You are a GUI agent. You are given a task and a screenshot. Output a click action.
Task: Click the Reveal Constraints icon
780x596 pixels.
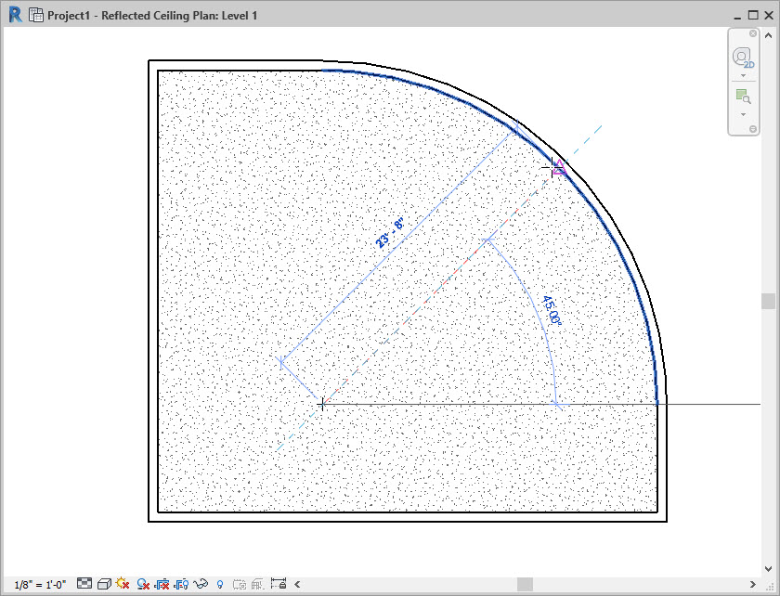point(278,584)
